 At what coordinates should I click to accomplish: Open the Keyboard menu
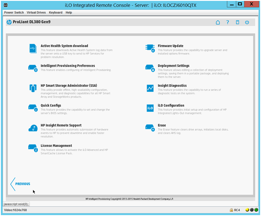pos(56,12)
